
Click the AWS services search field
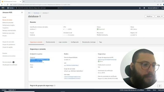(x=39, y=8)
